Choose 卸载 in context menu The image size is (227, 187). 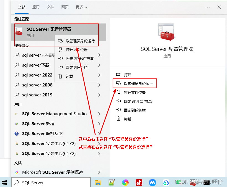[76, 76]
